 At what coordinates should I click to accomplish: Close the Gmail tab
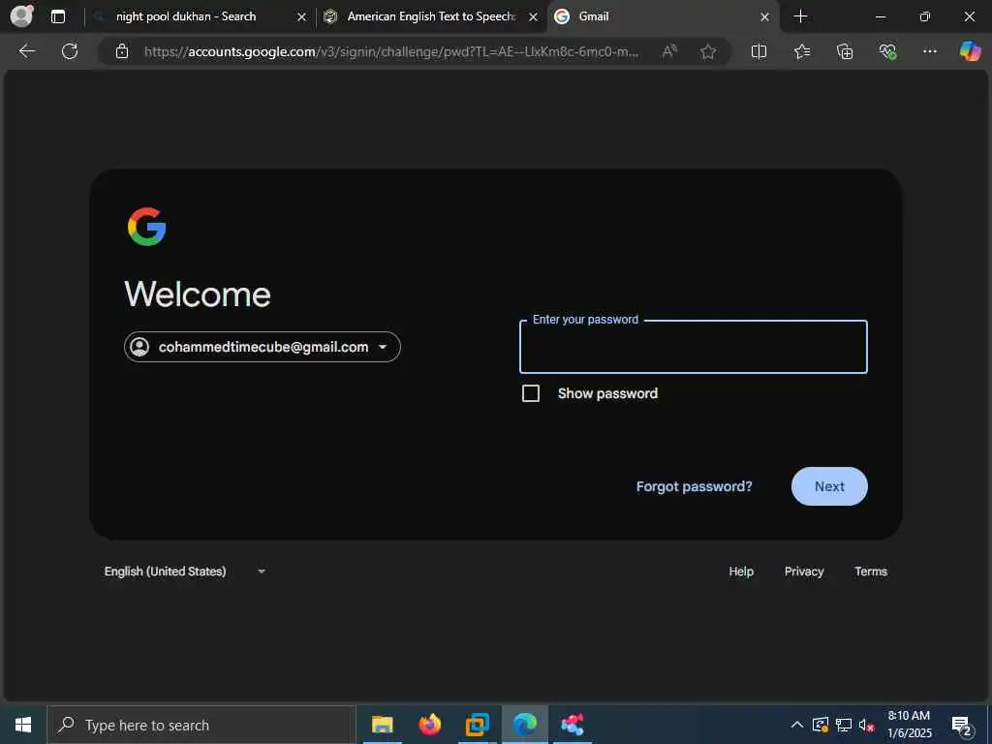(x=764, y=17)
